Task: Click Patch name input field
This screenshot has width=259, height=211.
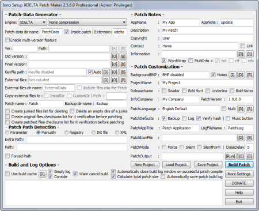Action: tap(45, 104)
